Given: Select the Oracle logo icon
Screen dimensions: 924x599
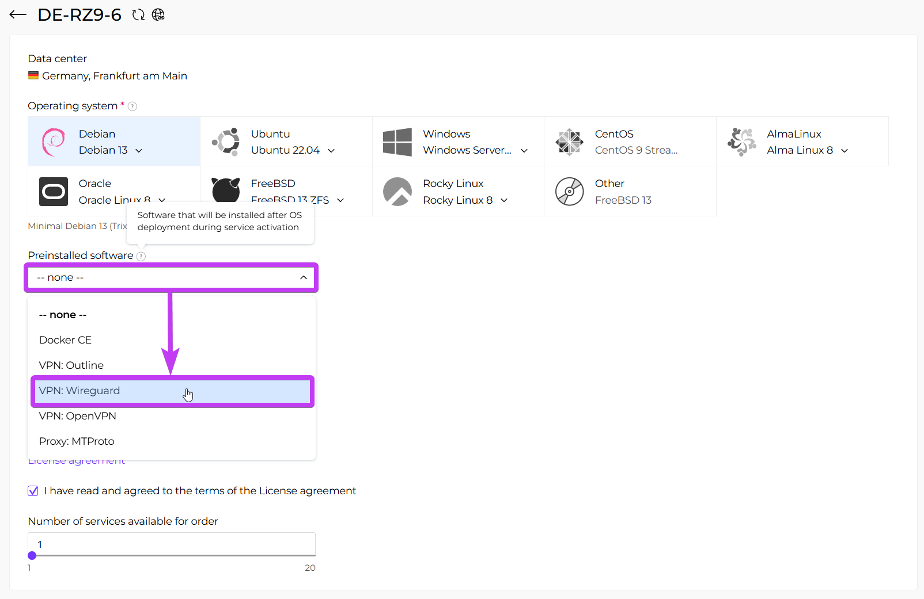Looking at the screenshot, I should coord(54,192).
